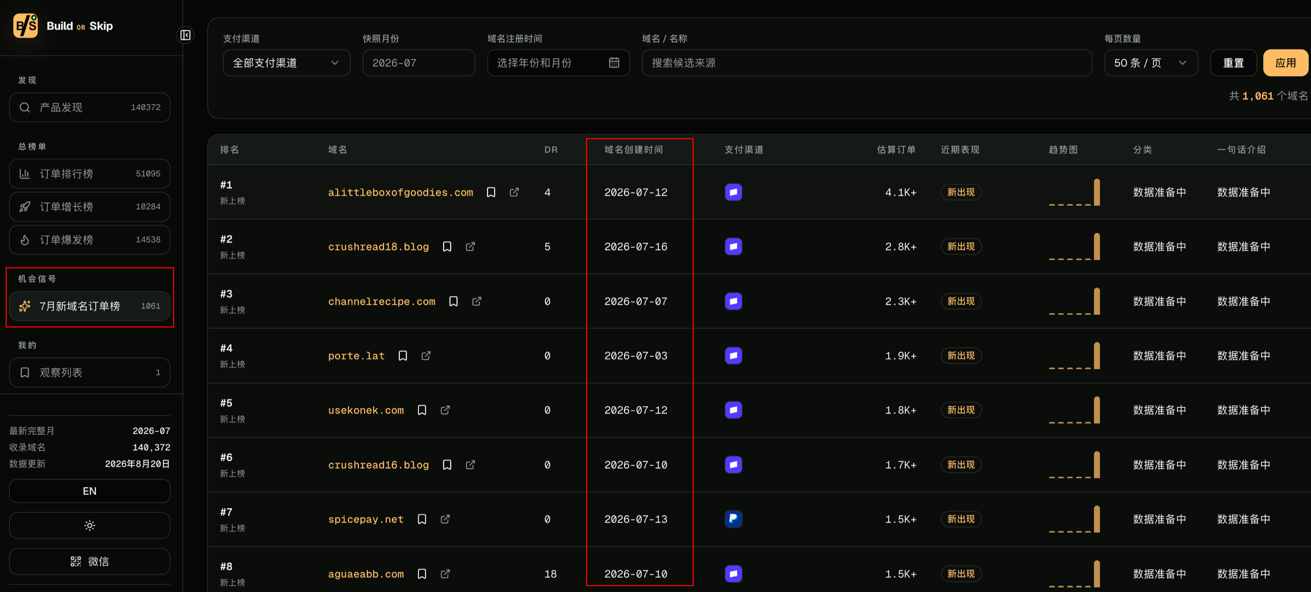Screen dimensions: 1311x592
Task: Open aguaeabb.com external link icon
Action: tap(445, 574)
